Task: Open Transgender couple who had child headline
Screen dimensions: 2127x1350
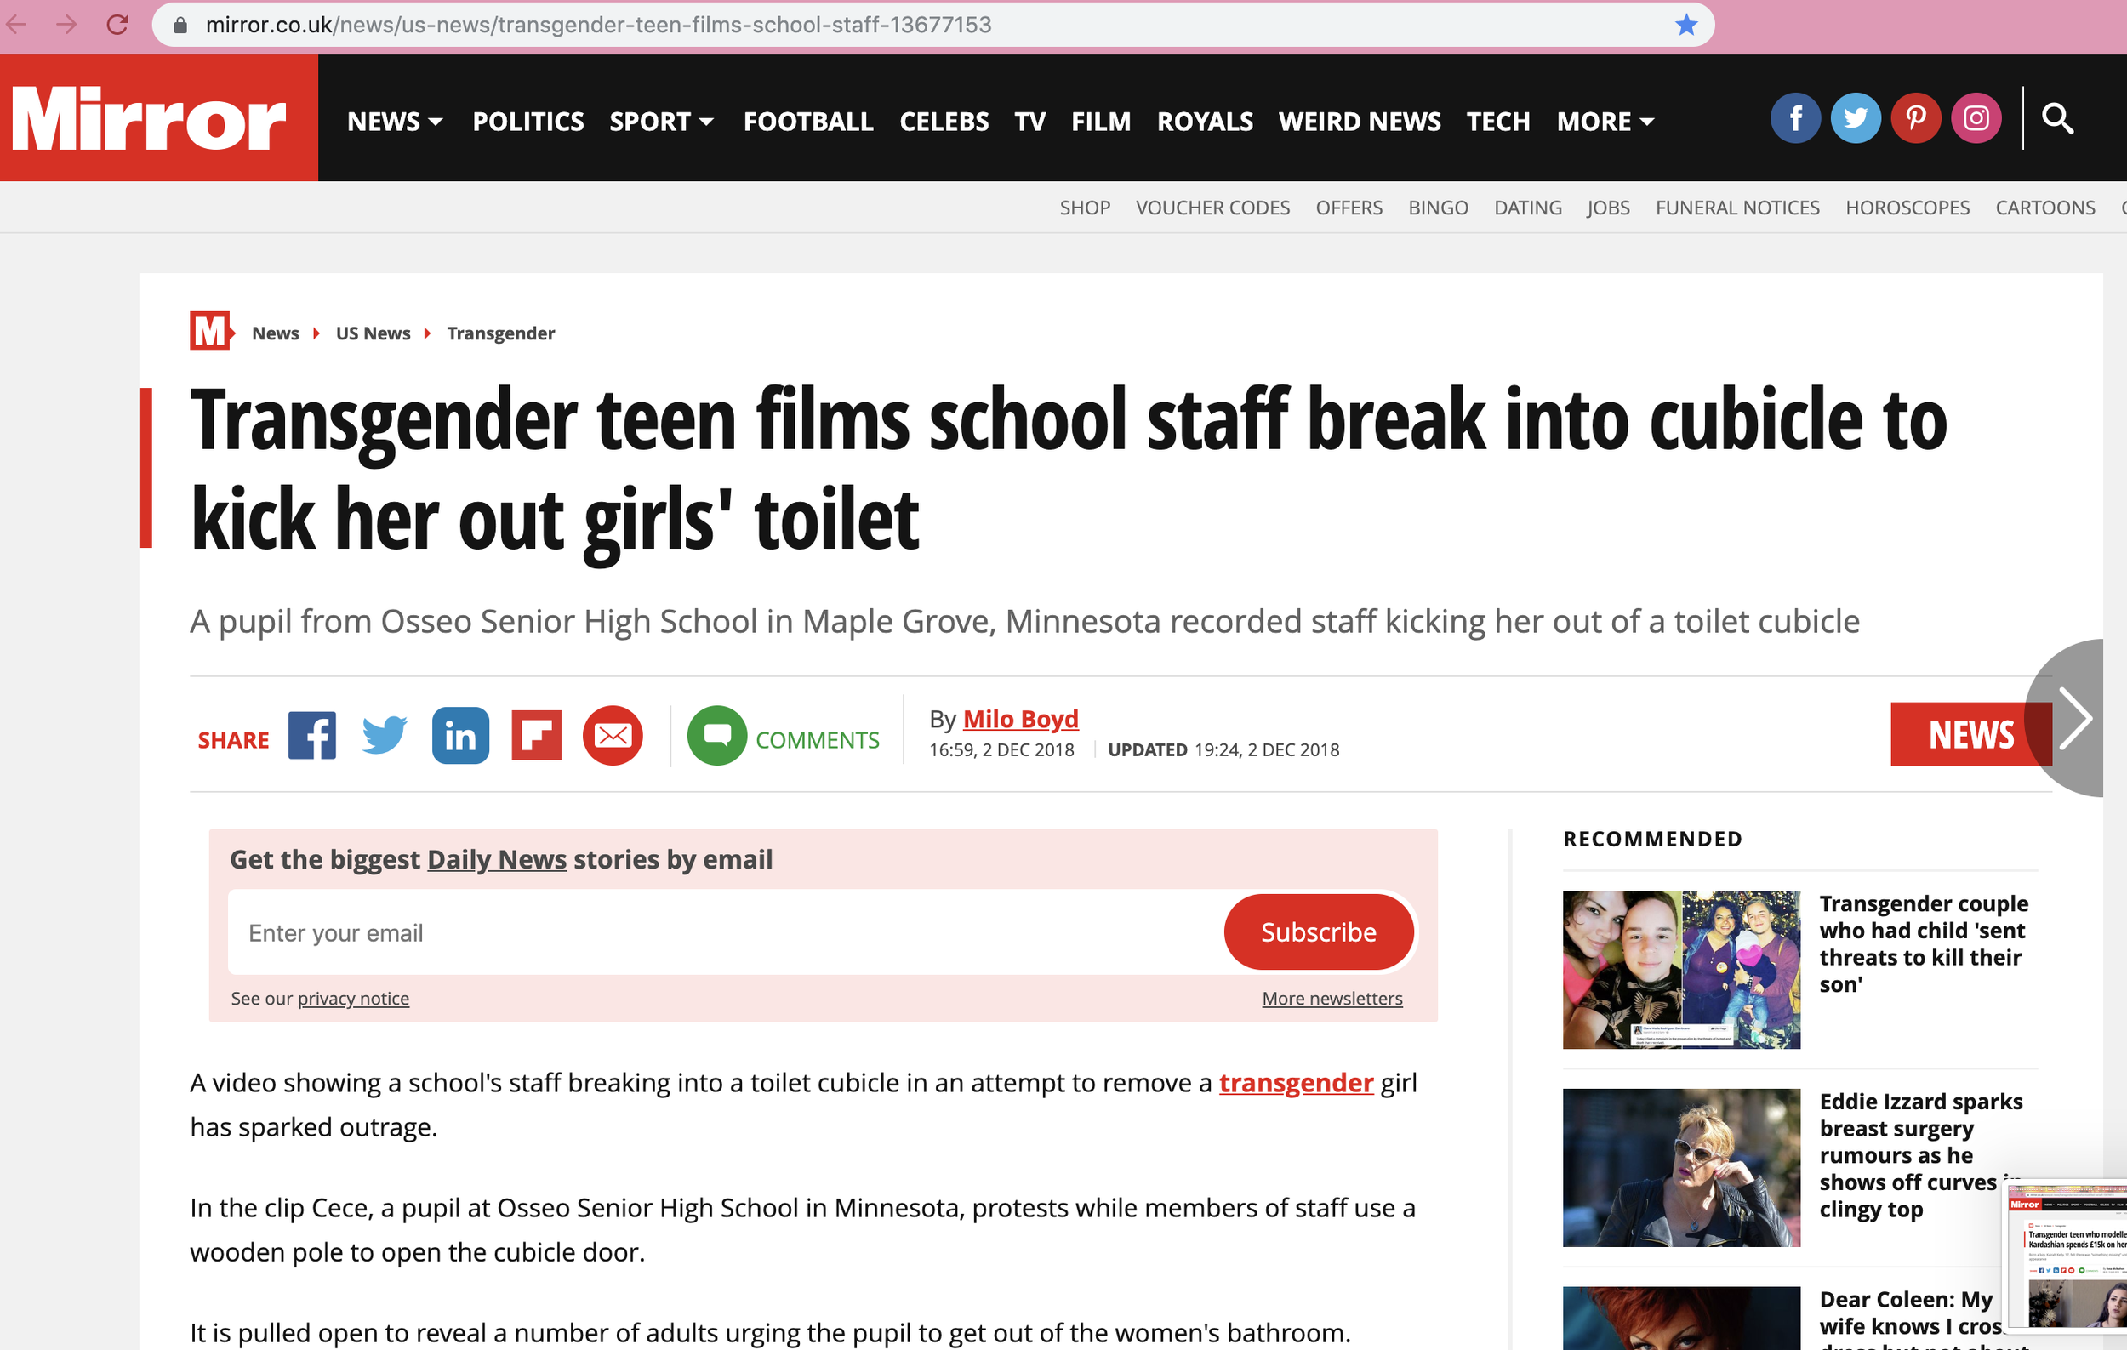Action: [x=1923, y=944]
